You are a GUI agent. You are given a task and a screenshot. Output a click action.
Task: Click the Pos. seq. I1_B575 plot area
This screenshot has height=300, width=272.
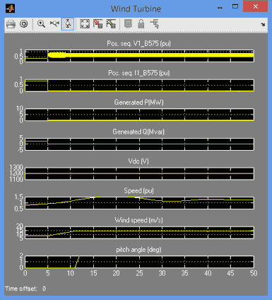pyautogui.click(x=139, y=86)
